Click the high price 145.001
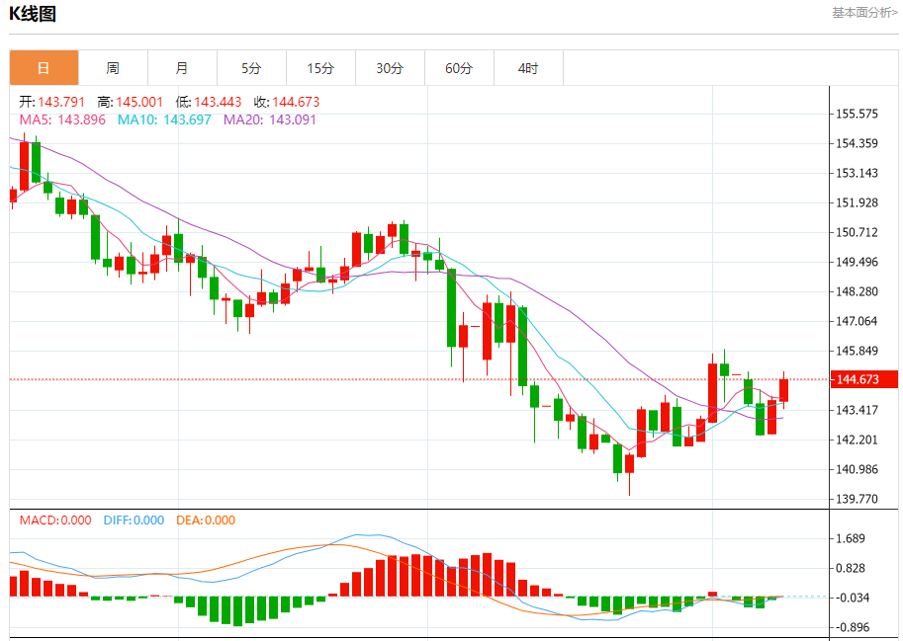The width and height of the screenshot is (903, 641). tap(139, 102)
